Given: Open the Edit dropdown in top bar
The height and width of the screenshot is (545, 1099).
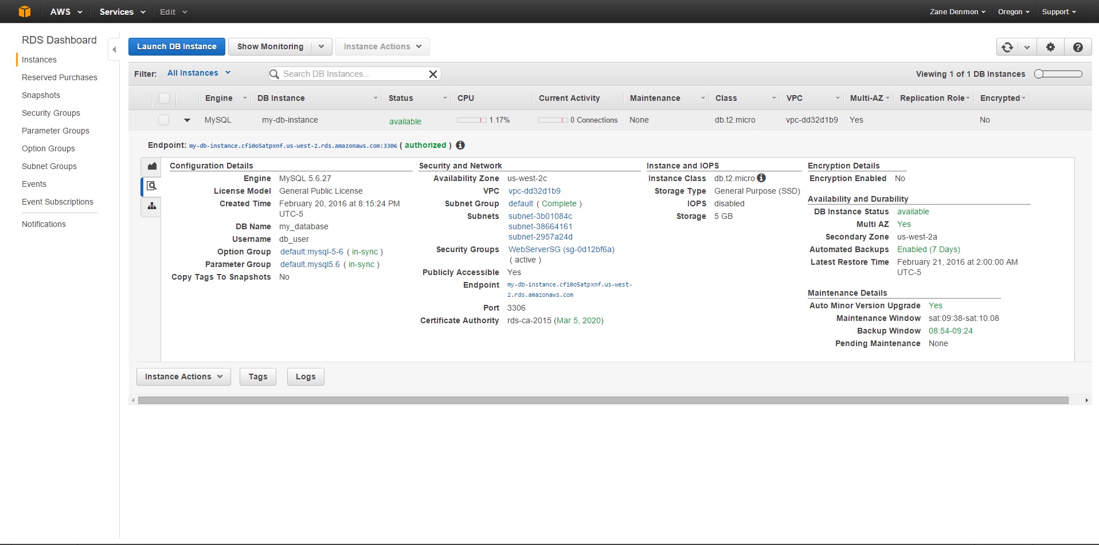Looking at the screenshot, I should pos(174,11).
